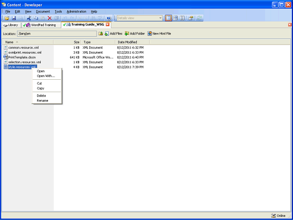Viewport: 293px width, 220px height.
Task: Go up one folder level icon
Action: tap(101, 33)
